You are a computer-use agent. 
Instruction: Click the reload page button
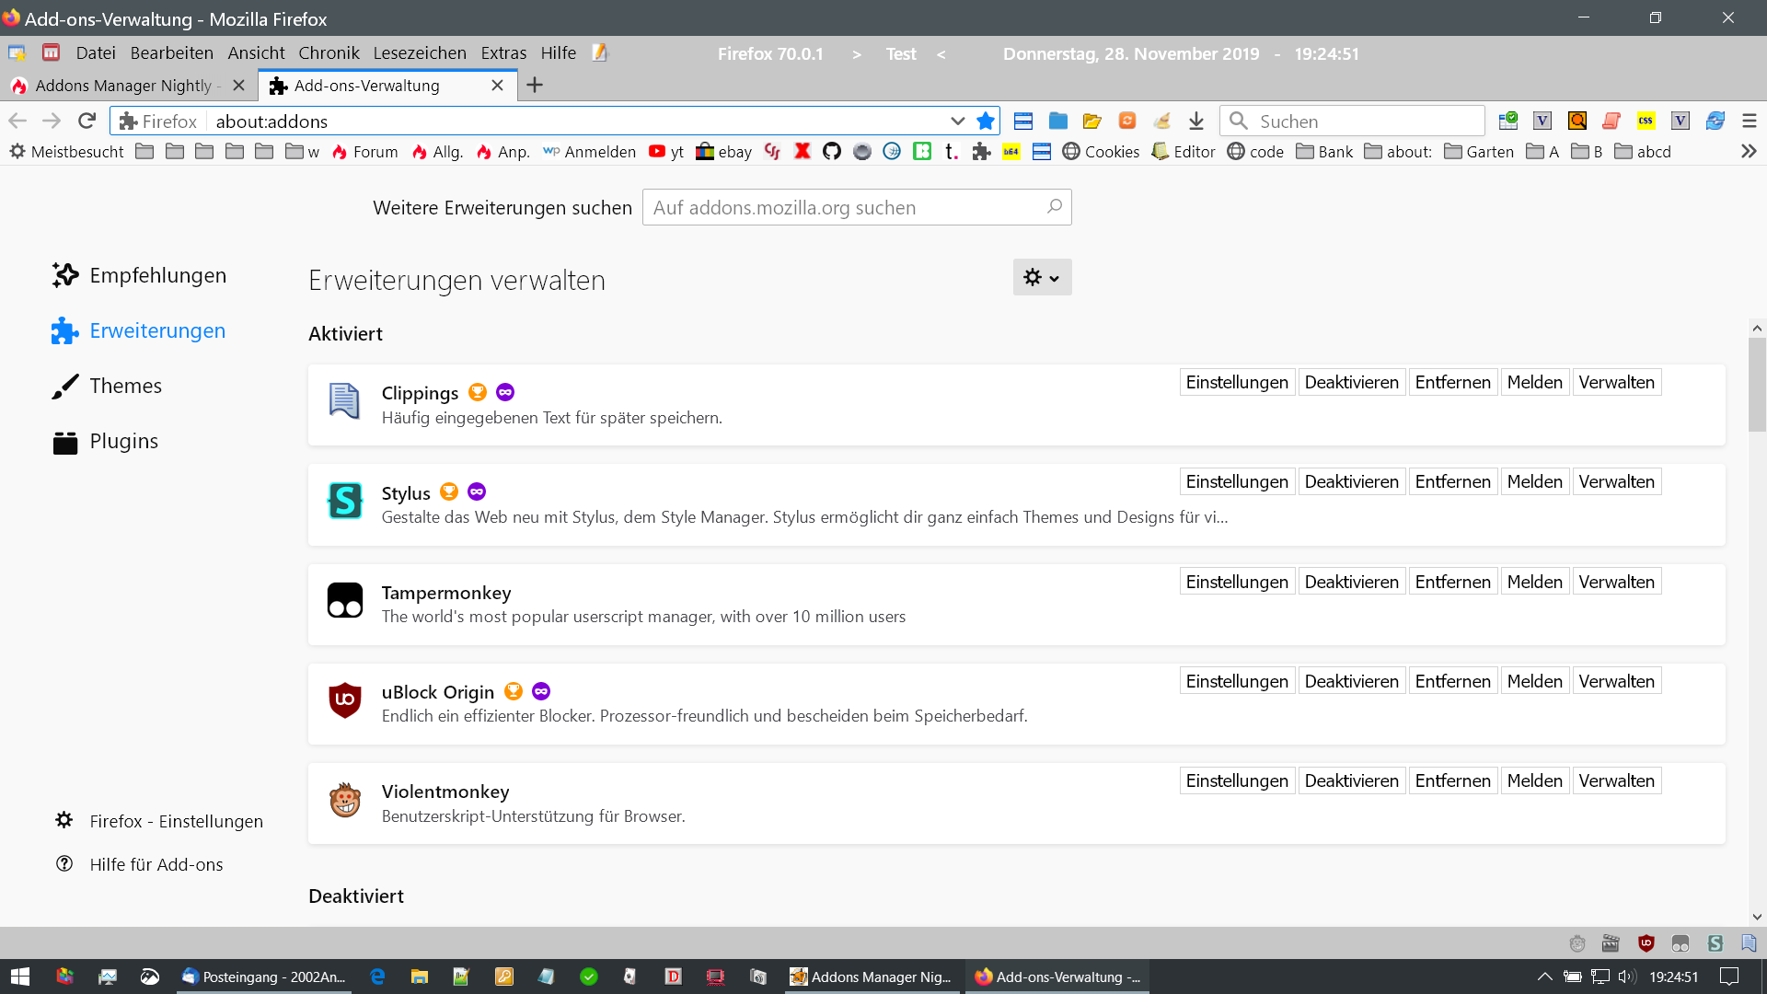87,121
